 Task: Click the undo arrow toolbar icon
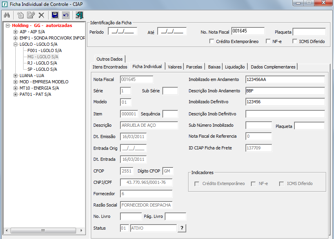(65, 15)
